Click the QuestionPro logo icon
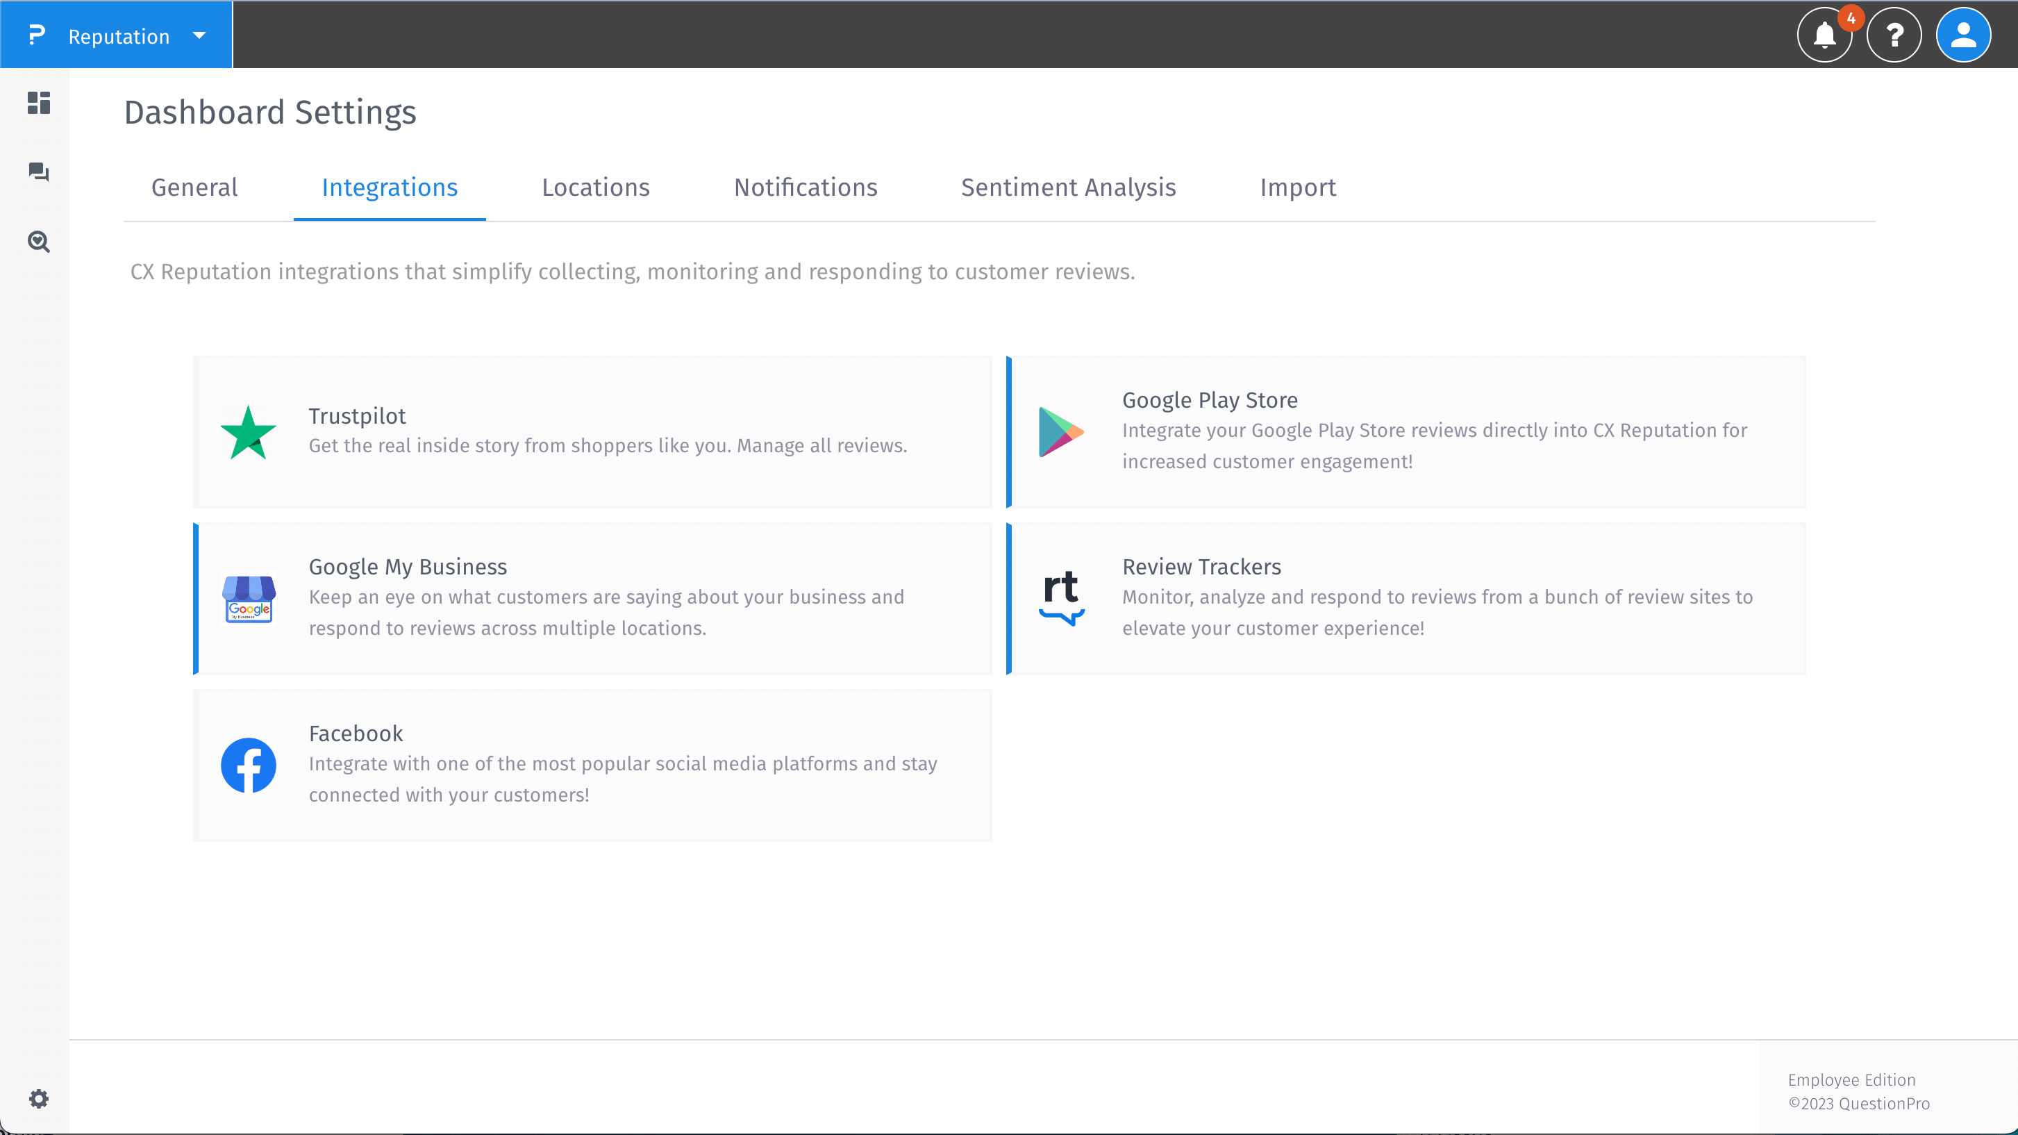This screenshot has height=1135, width=2018. click(37, 35)
